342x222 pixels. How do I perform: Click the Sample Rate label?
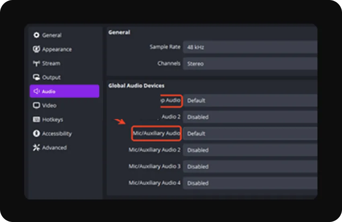165,47
